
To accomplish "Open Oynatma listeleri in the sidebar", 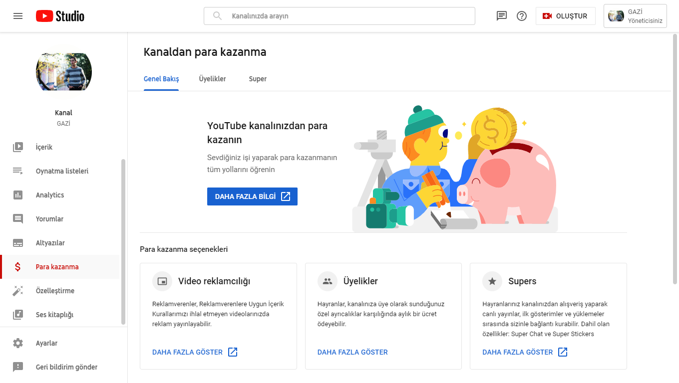I will coord(60,171).
